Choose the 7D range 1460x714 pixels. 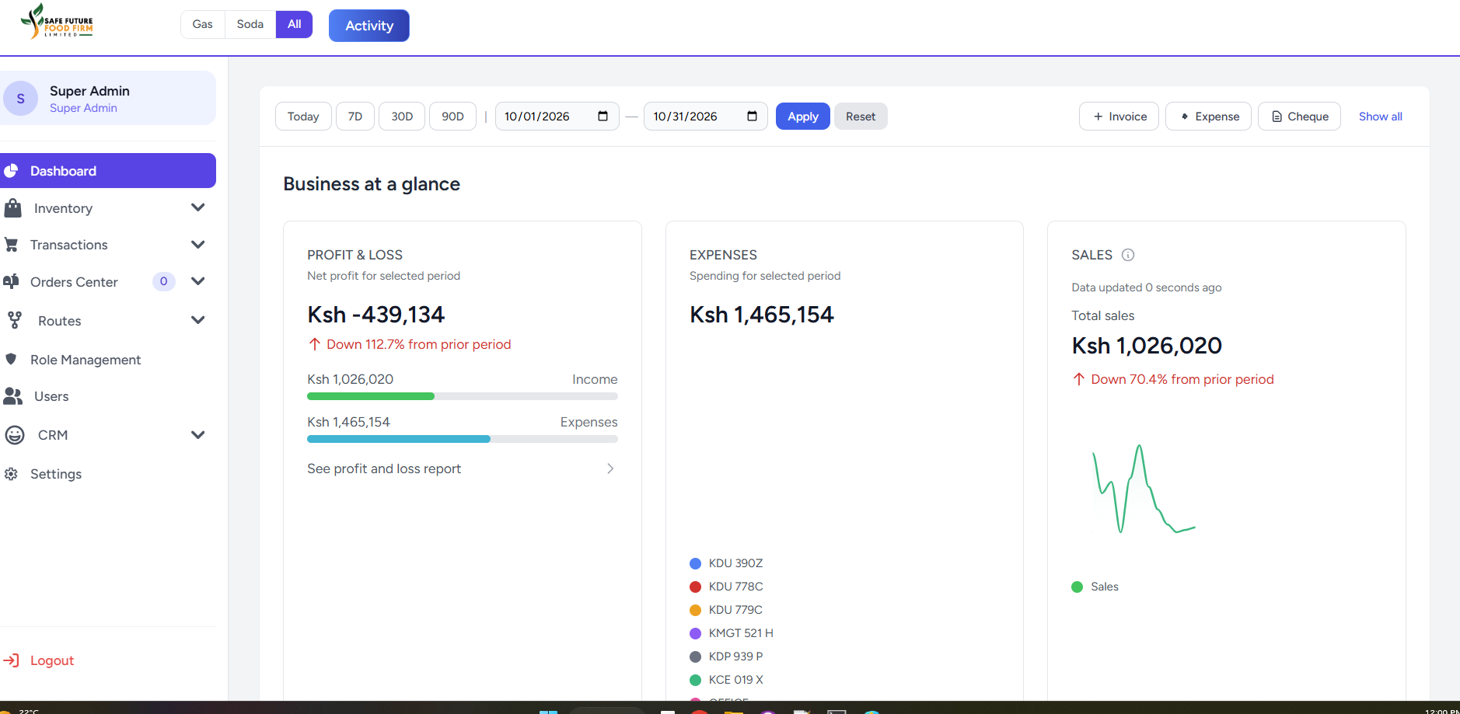coord(355,117)
